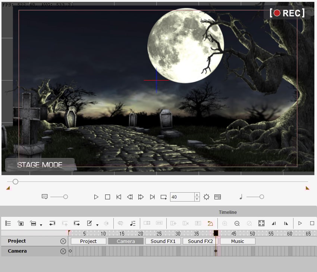The image size is (317, 272).
Task: Remove the Camera track using its X toggle
Action: 63,251
